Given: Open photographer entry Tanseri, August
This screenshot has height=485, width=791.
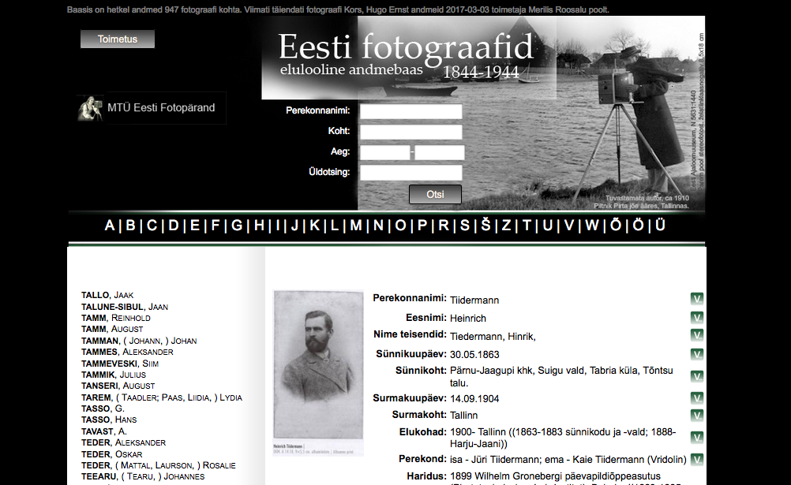Looking at the screenshot, I should 118,386.
